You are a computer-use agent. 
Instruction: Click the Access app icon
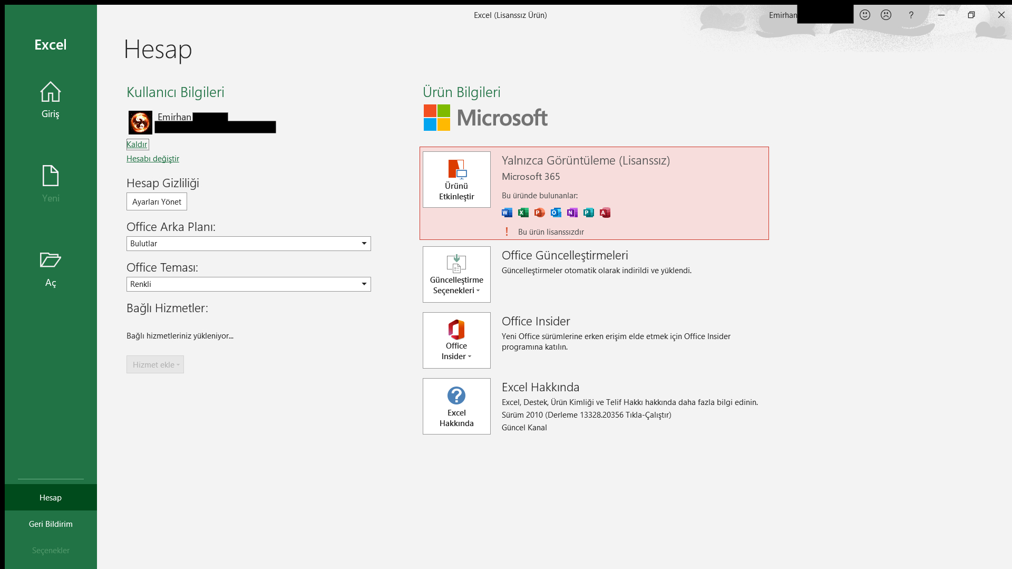(605, 213)
